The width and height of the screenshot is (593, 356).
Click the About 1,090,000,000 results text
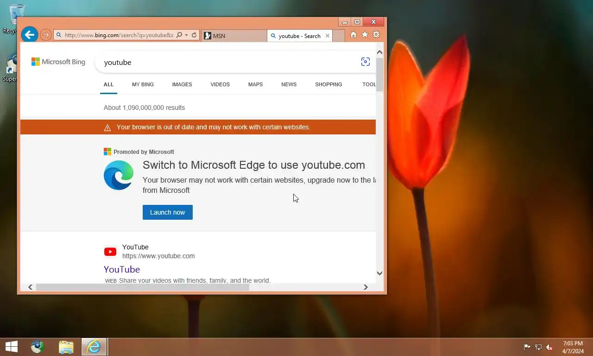tap(144, 108)
